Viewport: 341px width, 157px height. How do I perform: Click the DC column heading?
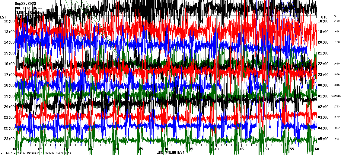[x=335, y=16]
